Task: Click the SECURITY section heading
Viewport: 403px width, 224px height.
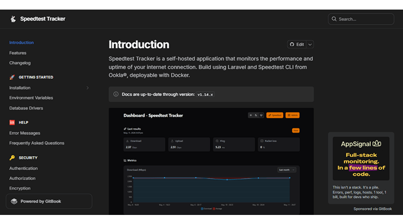Action: pos(28,158)
